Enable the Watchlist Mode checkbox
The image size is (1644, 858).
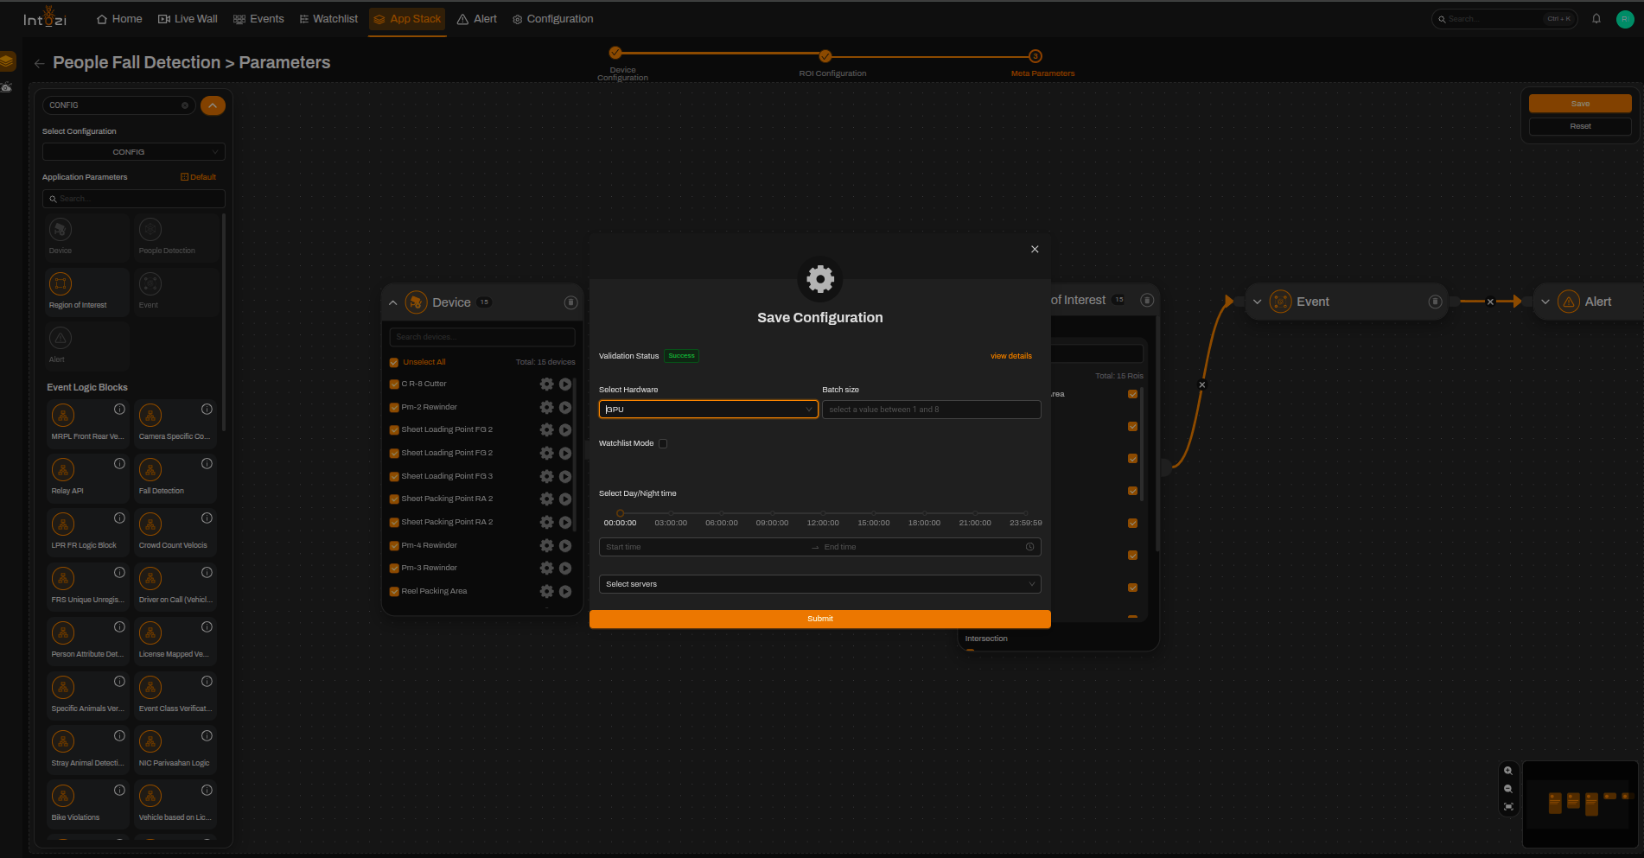pyautogui.click(x=663, y=443)
